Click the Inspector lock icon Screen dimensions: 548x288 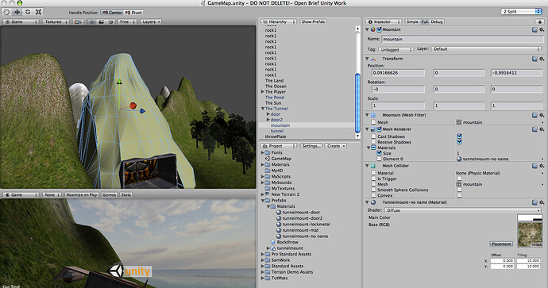[x=540, y=21]
